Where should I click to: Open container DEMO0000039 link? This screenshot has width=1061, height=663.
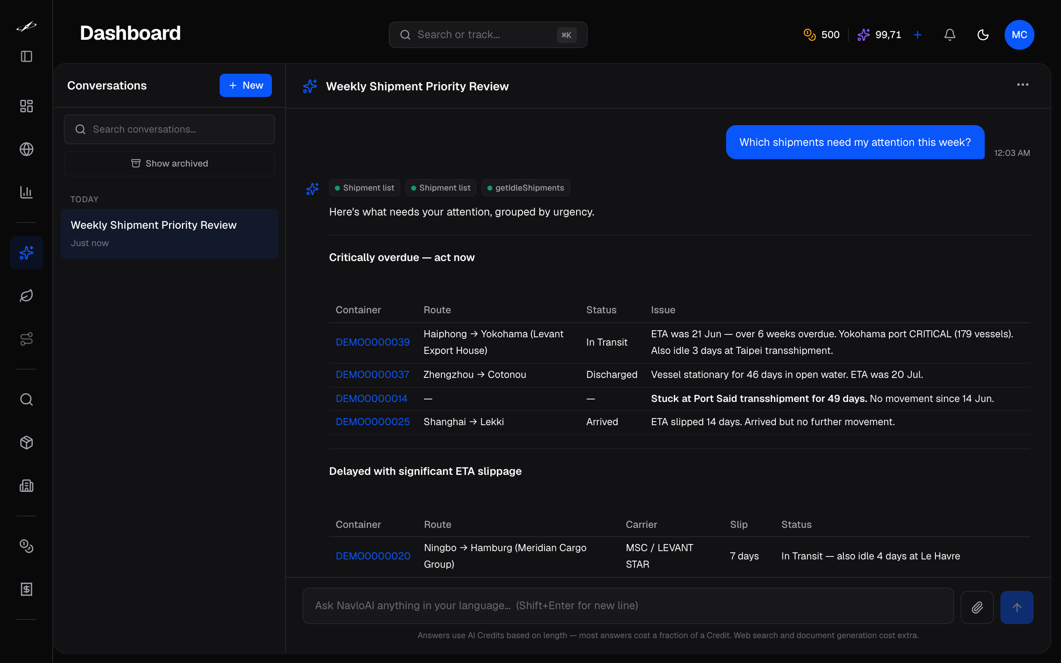[373, 342]
